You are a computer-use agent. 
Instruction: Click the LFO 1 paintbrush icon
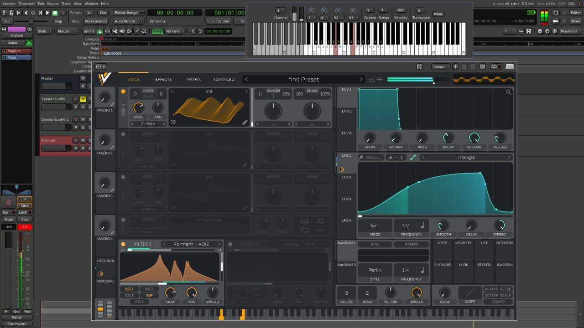tap(361, 158)
